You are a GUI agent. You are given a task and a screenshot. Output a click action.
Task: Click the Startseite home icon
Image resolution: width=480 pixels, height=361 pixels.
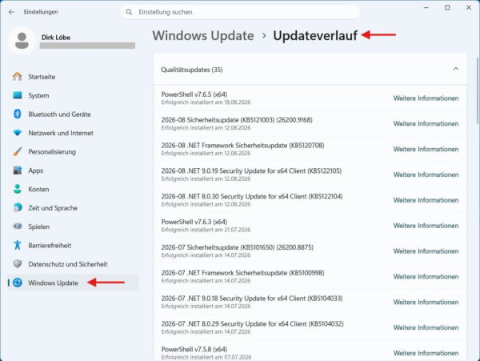coord(18,77)
